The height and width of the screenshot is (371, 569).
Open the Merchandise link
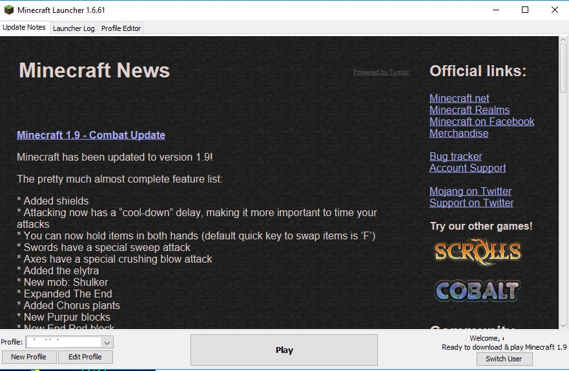(x=459, y=133)
